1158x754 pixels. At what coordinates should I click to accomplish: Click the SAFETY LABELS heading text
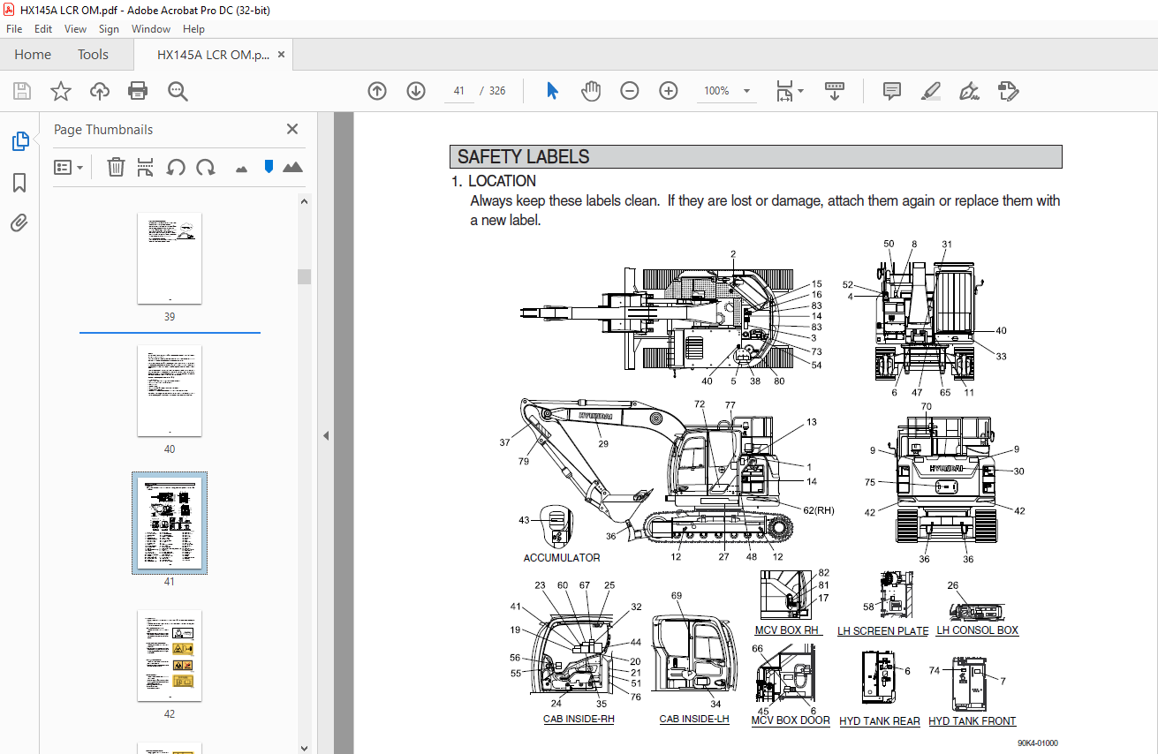click(523, 157)
